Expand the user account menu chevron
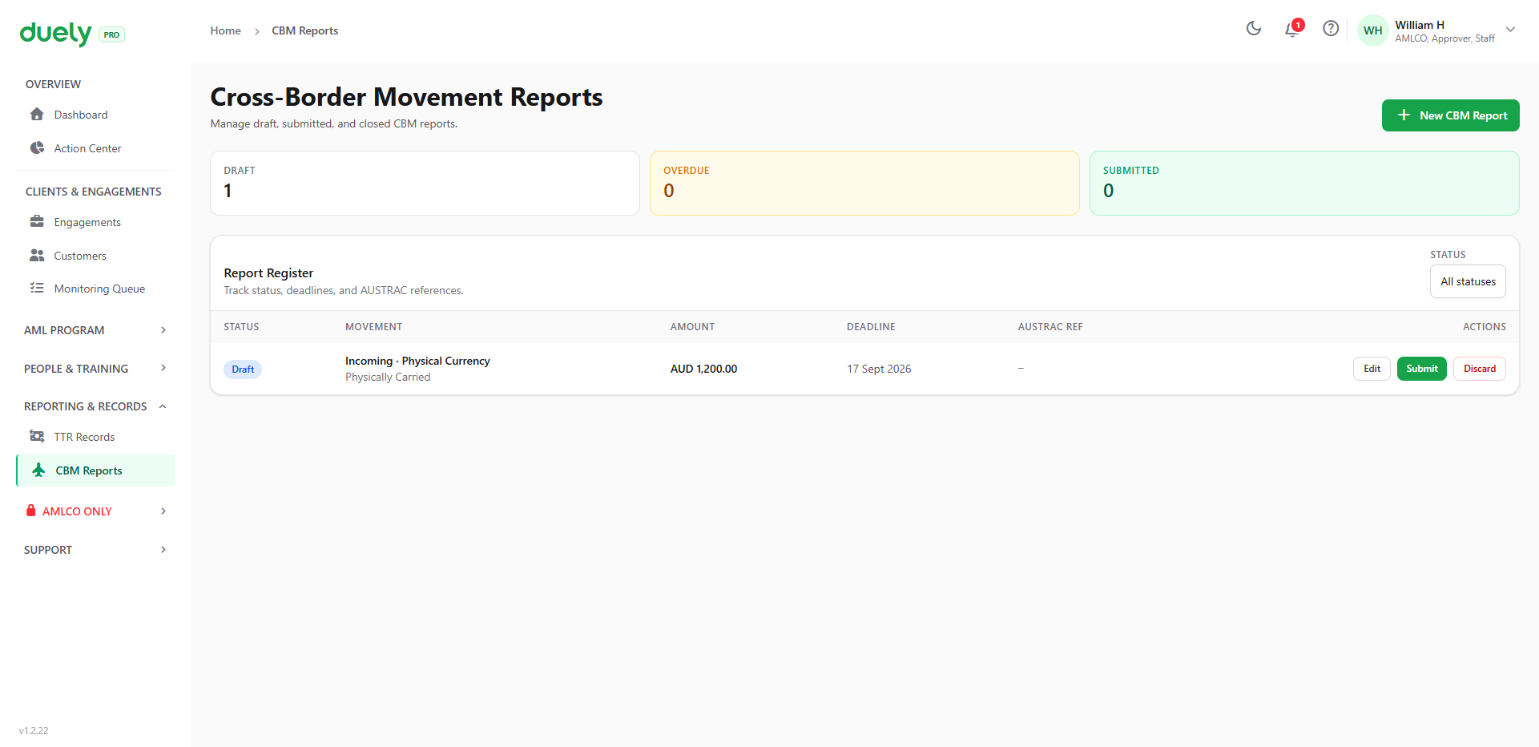This screenshot has height=747, width=1539. click(x=1510, y=30)
